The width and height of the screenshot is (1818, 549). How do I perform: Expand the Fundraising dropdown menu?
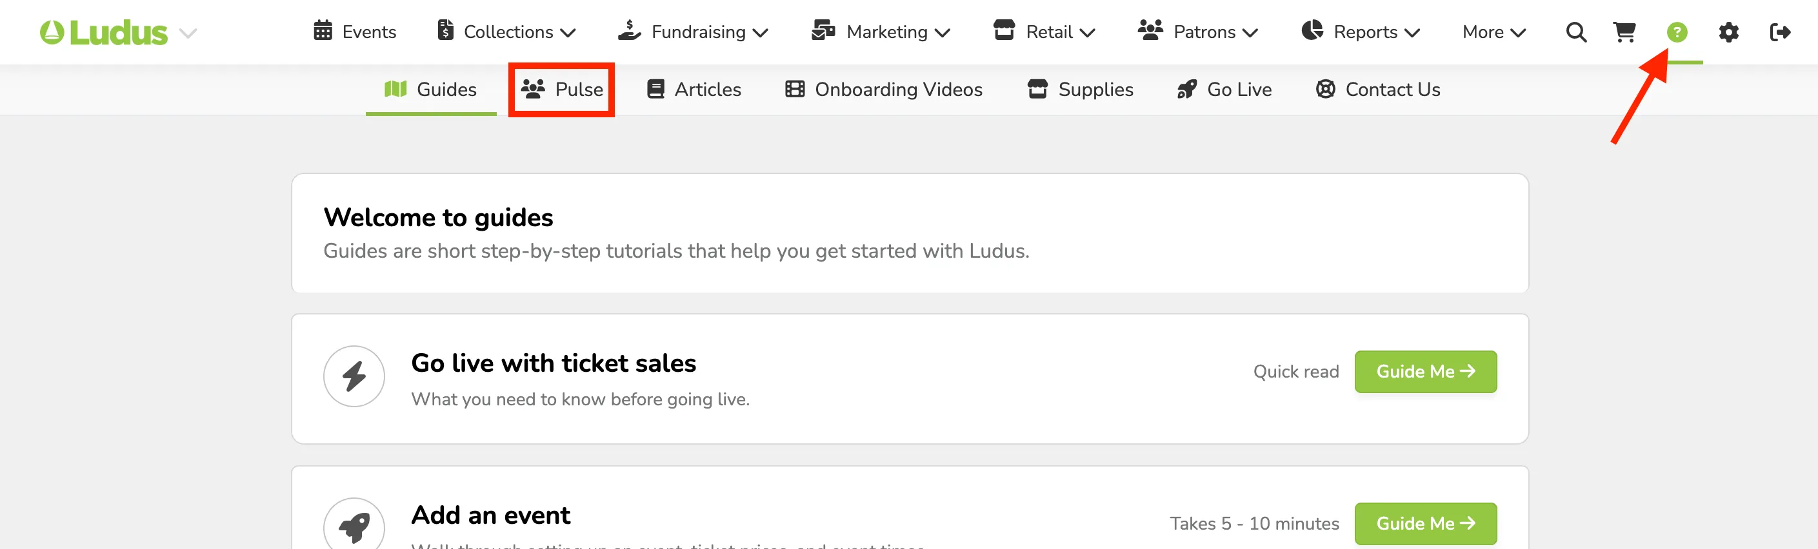(693, 32)
